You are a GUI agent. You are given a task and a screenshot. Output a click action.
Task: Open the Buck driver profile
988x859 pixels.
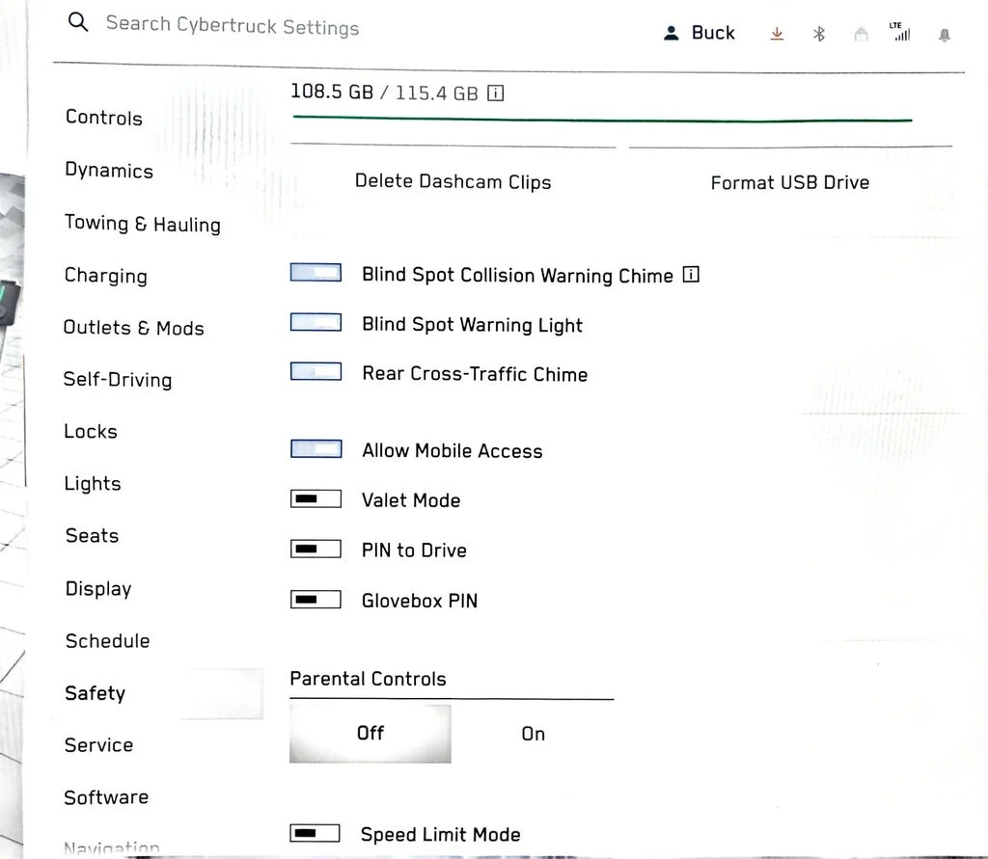point(699,33)
